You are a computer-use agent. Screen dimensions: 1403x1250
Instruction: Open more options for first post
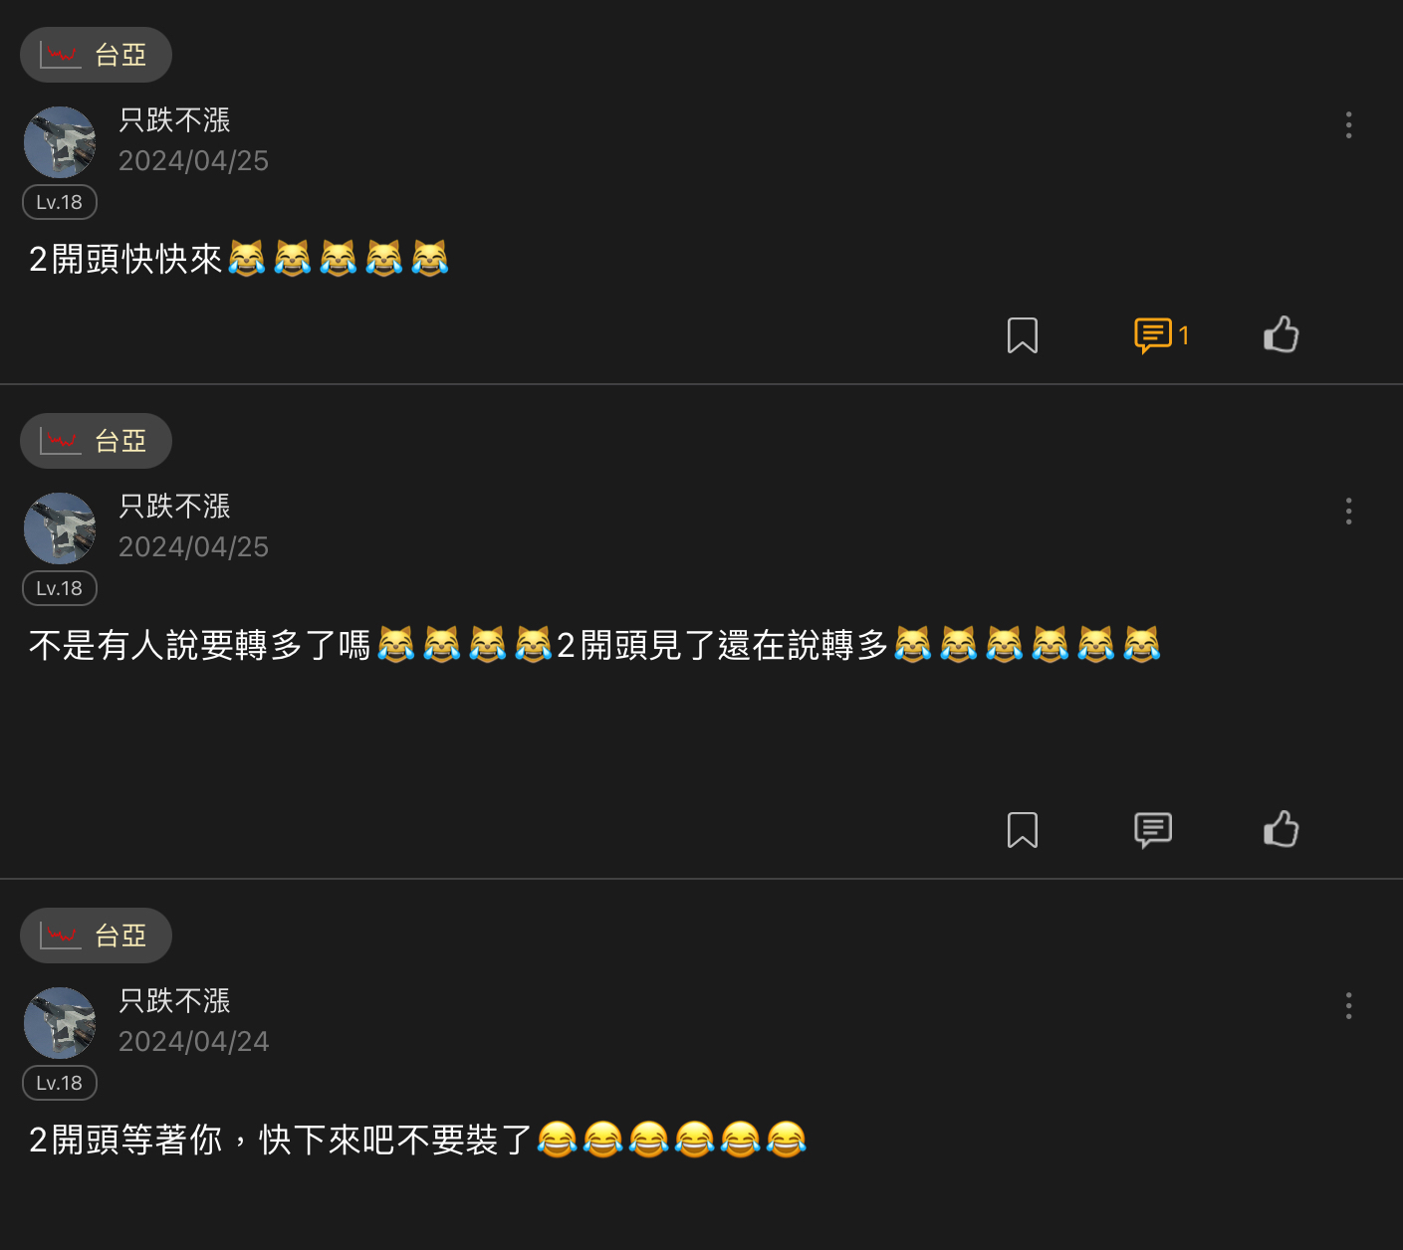(x=1348, y=124)
